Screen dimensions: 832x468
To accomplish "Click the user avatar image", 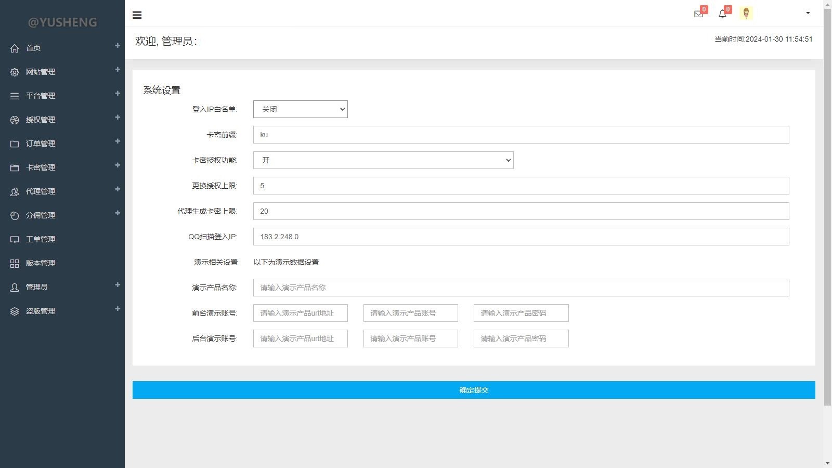I will click(747, 13).
